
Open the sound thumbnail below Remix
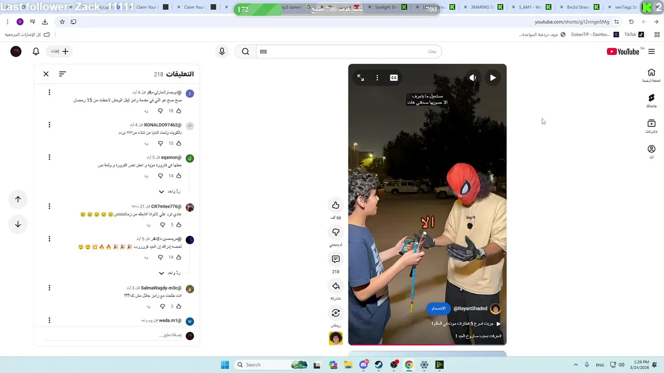(x=336, y=338)
